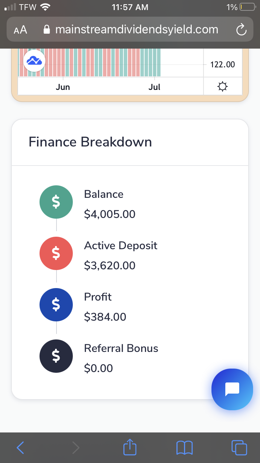Open Safari bookmarks
The image size is (260, 463).
[184, 447]
